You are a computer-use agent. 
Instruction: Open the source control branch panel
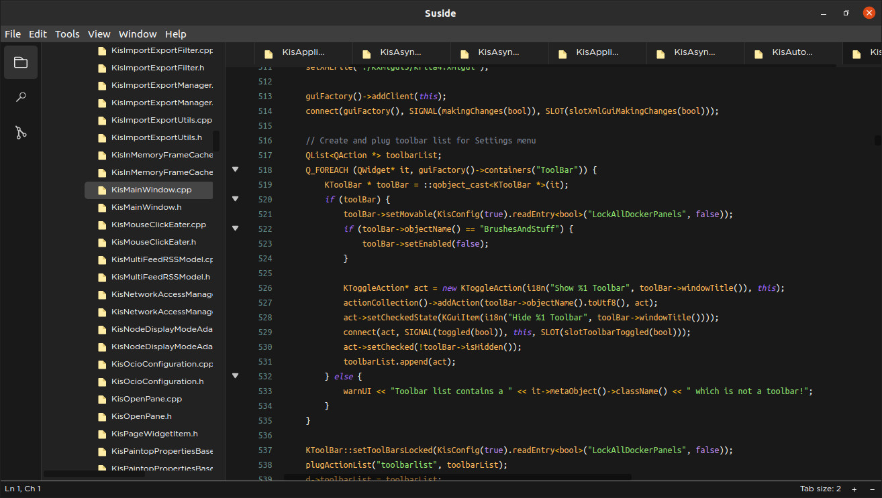point(21,132)
